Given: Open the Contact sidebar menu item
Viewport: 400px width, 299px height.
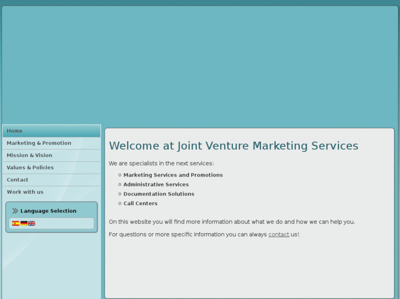Looking at the screenshot, I should (x=18, y=180).
